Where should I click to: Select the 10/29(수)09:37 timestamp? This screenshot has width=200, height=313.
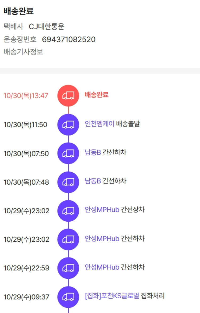pos(26,297)
